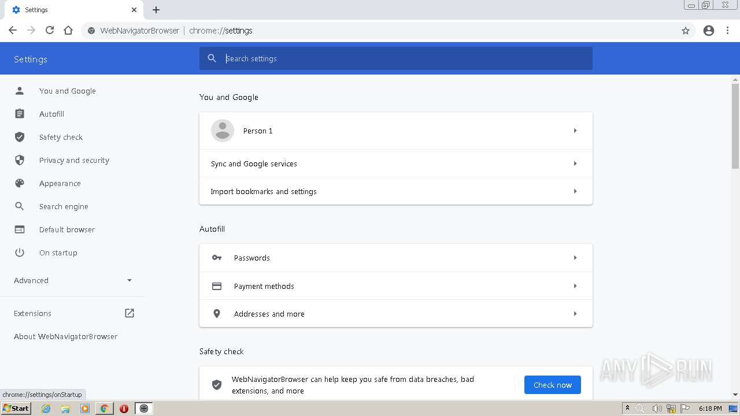Open the profile avatar menu in toolbar
The image size is (740, 416).
point(709,31)
